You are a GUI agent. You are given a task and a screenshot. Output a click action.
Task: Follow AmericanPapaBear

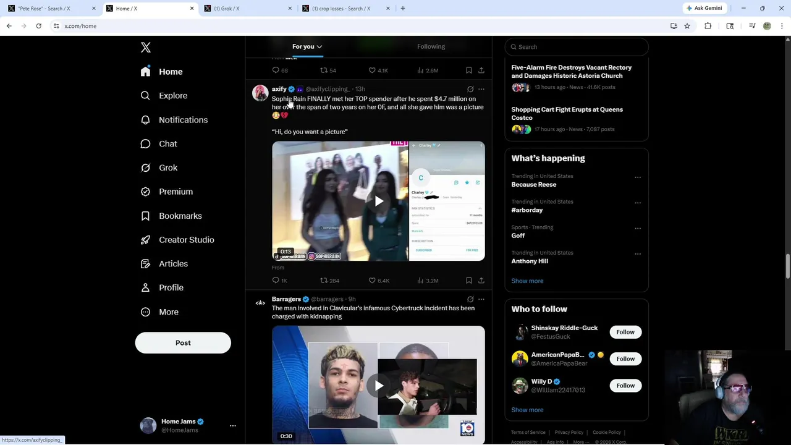point(625,358)
